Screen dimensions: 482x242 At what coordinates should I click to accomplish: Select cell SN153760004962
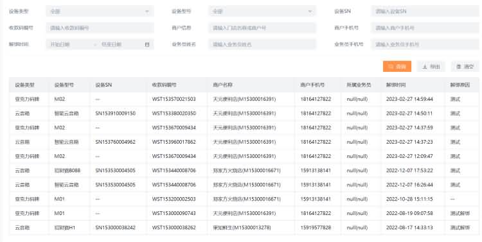pyautogui.click(x=115, y=142)
